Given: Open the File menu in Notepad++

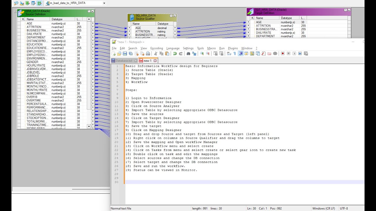Looking at the screenshot, I should coord(114,48).
